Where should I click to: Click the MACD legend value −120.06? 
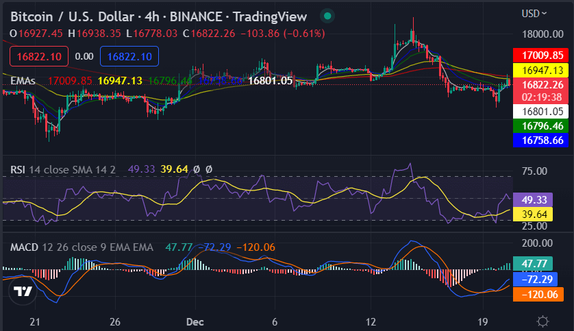coord(255,247)
